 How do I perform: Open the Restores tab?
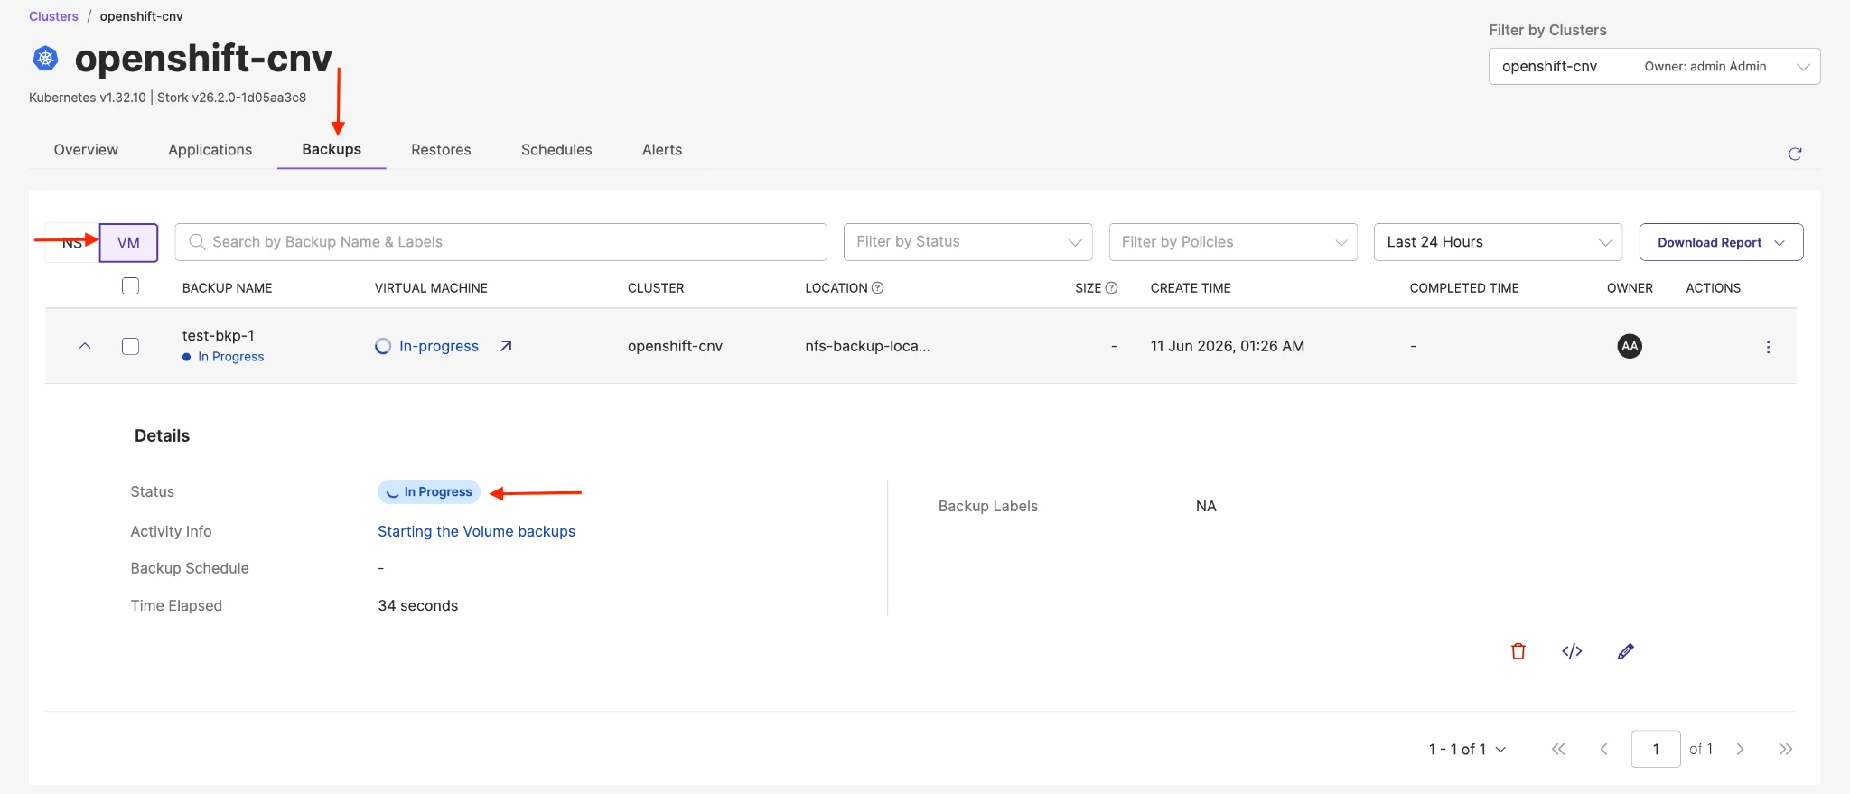click(441, 150)
